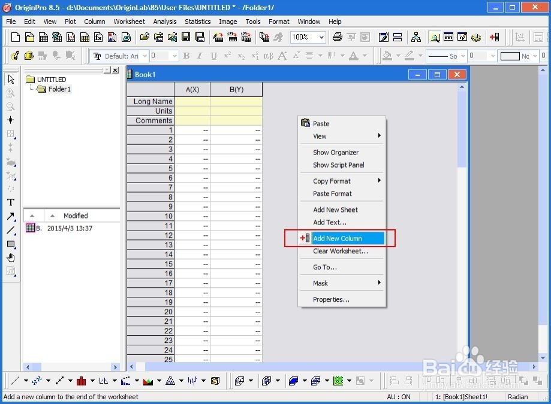This screenshot has height=404, width=551.
Task: Select the Pointer tool
Action: click(x=11, y=79)
